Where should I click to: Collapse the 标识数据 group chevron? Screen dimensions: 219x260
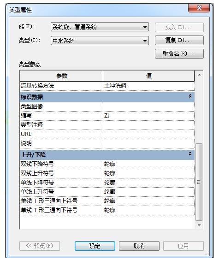[190, 96]
